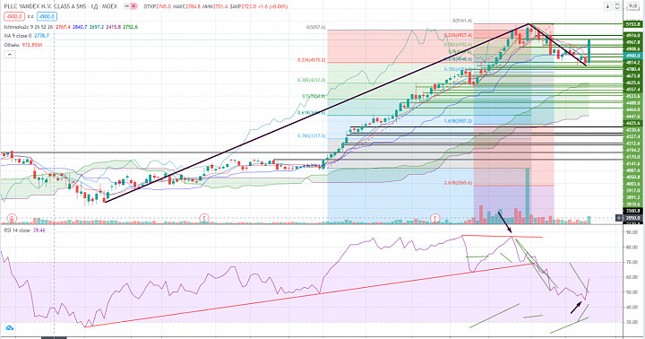Click the blue buy price 4900.0 button
645x339 pixels.
tap(47, 16)
